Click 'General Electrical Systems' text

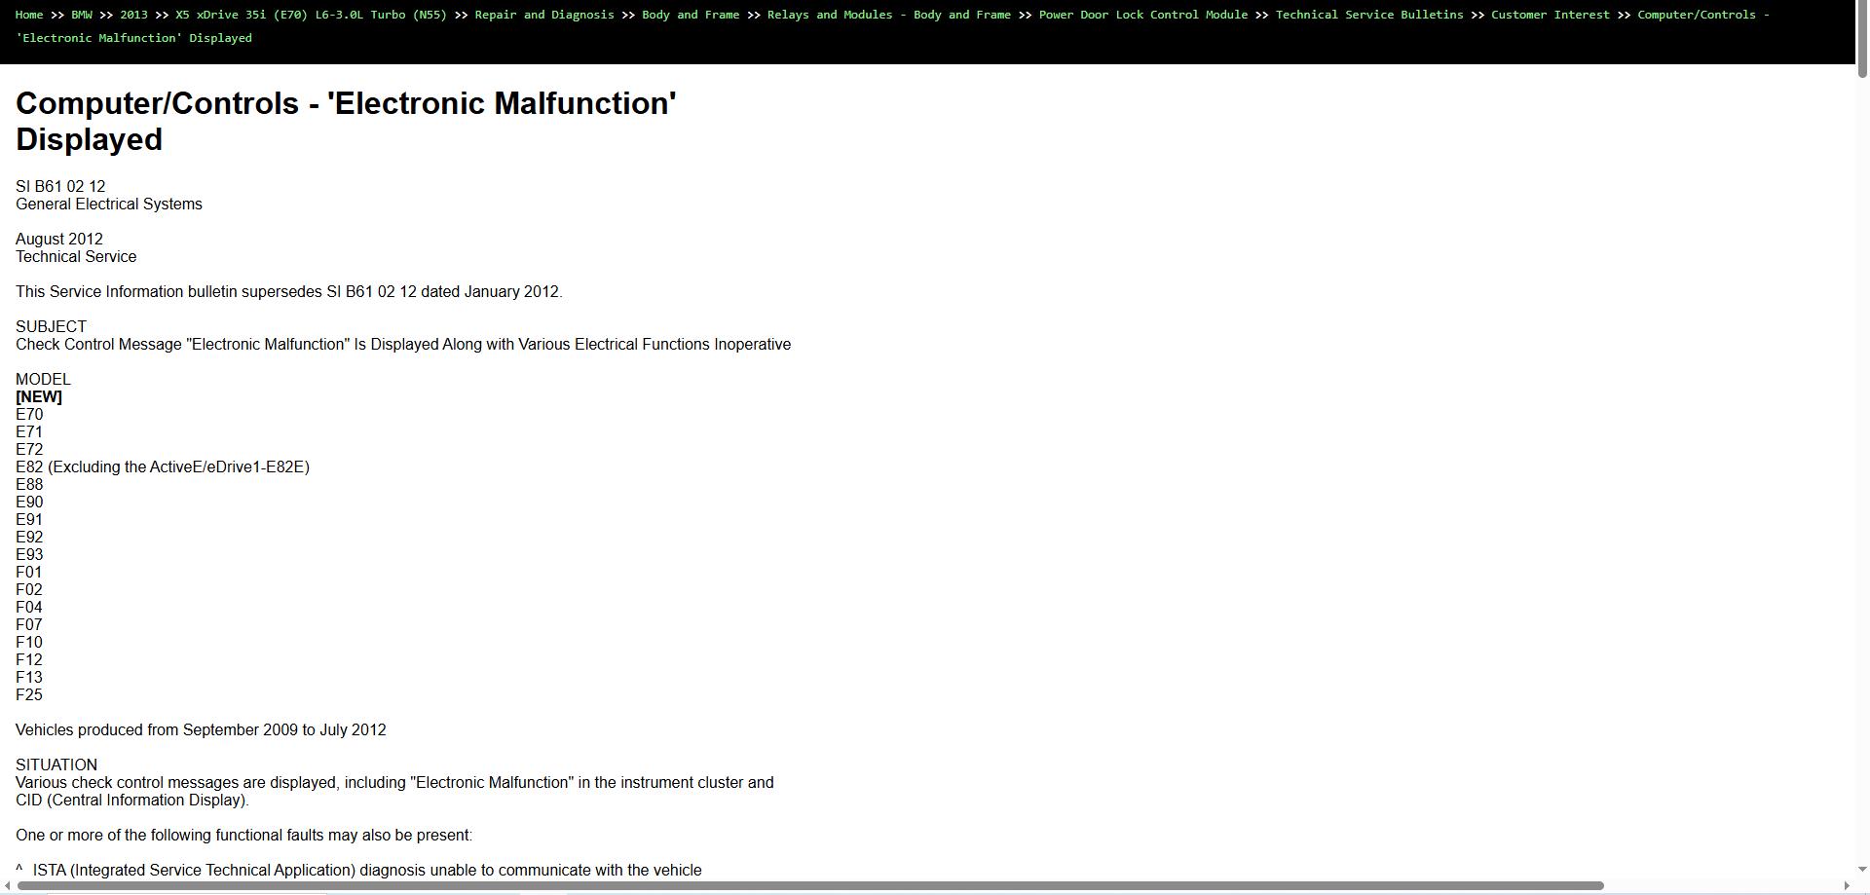point(109,204)
